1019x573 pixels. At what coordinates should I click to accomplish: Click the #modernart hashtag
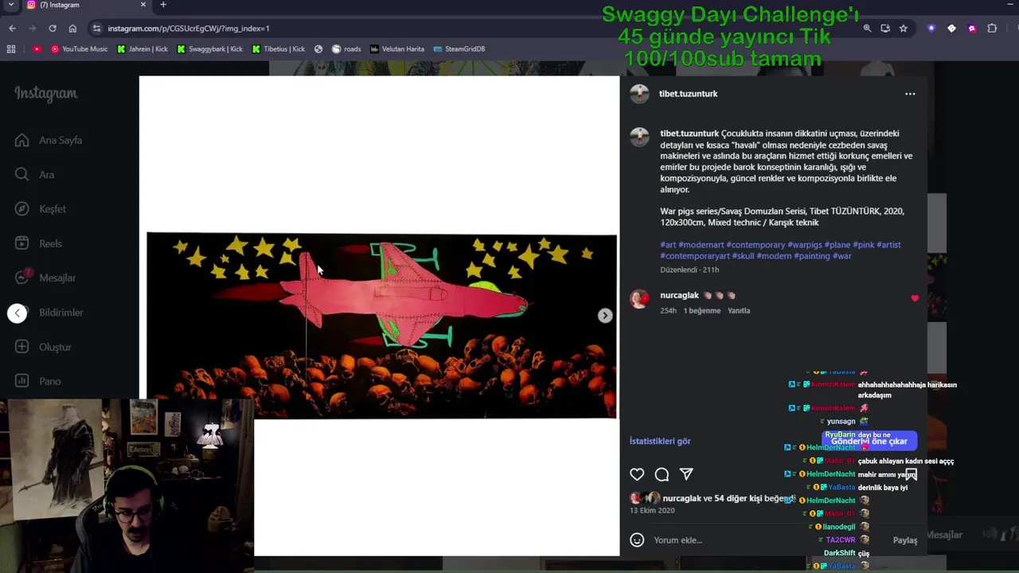click(x=701, y=244)
